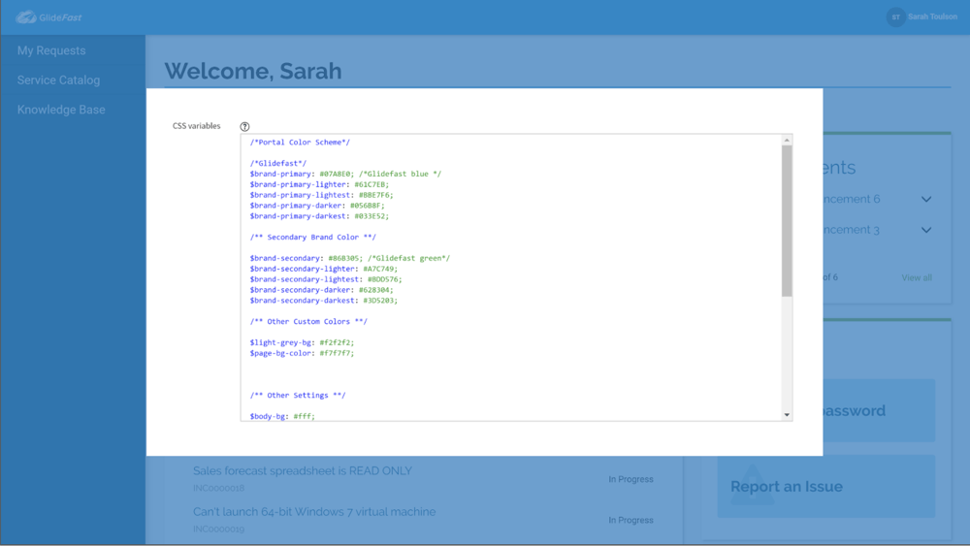Expand the Announcement 6 chevron
970x546 pixels.
click(926, 200)
